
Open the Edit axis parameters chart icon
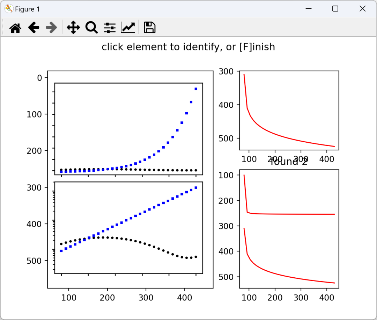click(128, 28)
